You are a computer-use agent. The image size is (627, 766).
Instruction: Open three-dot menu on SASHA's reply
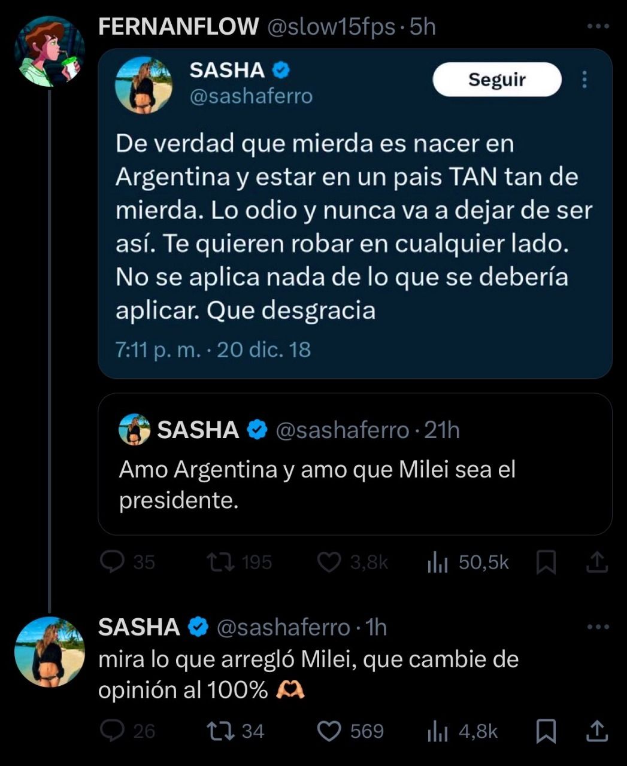tap(598, 627)
